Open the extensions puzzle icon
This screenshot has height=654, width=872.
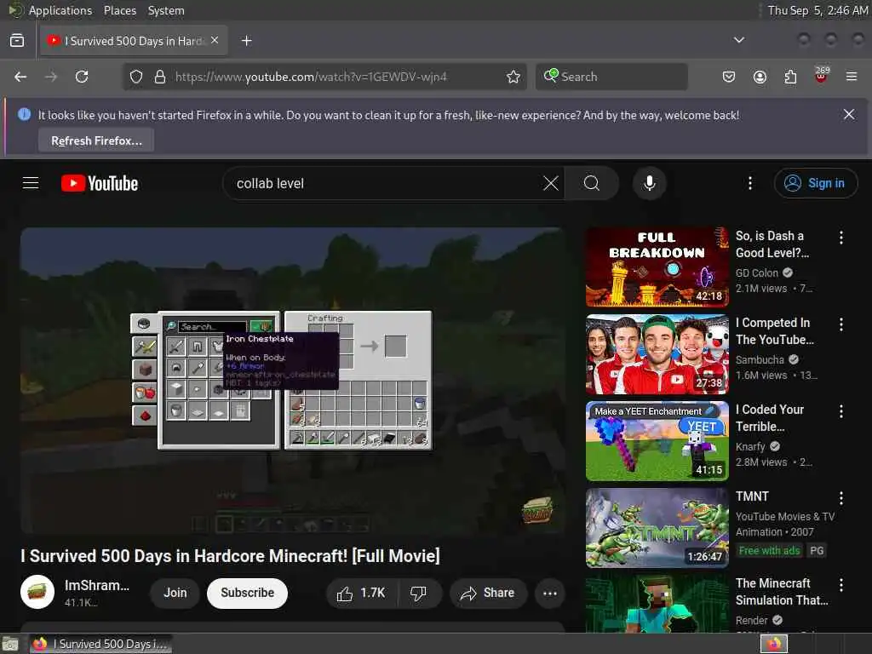click(x=790, y=77)
